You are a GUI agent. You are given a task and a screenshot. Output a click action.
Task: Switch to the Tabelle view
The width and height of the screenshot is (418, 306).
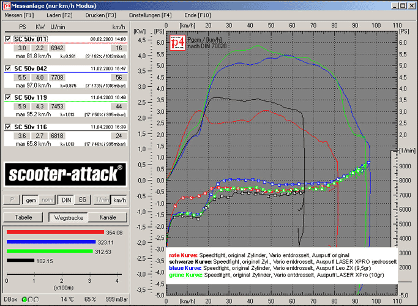coord(24,217)
